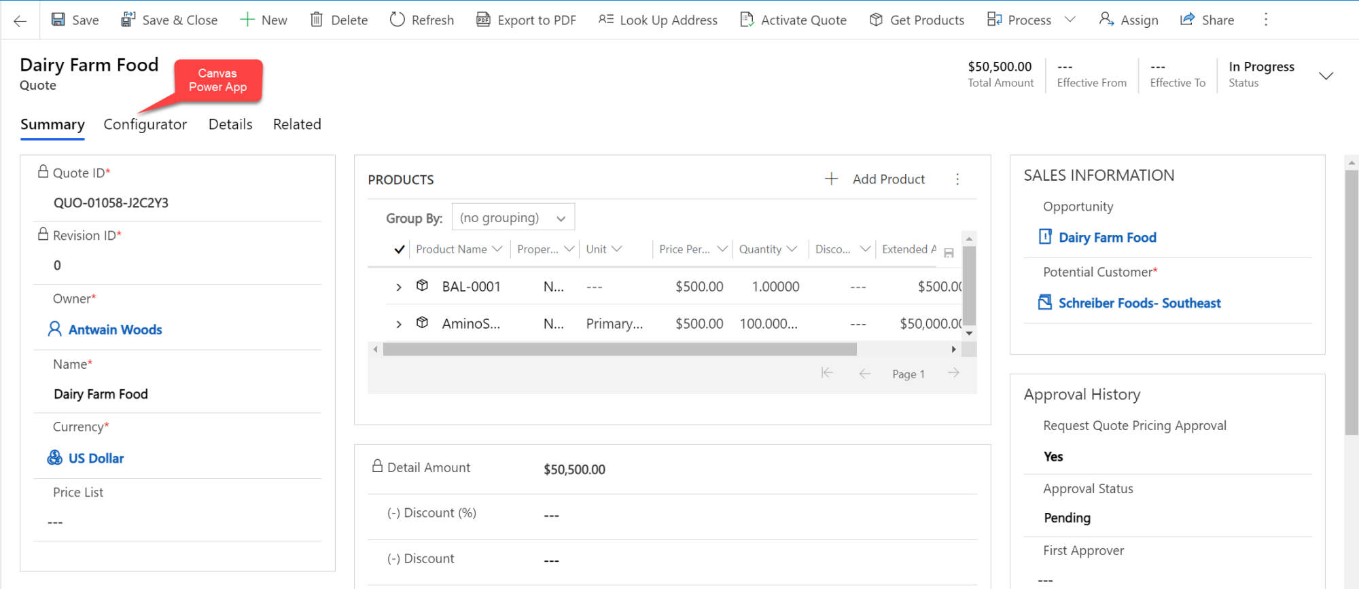The image size is (1359, 589).
Task: Switch to the Configurator tab
Action: point(145,124)
